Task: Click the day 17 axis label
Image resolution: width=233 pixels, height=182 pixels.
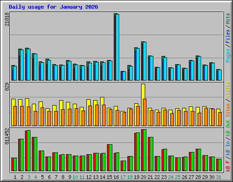Action: 123,177
